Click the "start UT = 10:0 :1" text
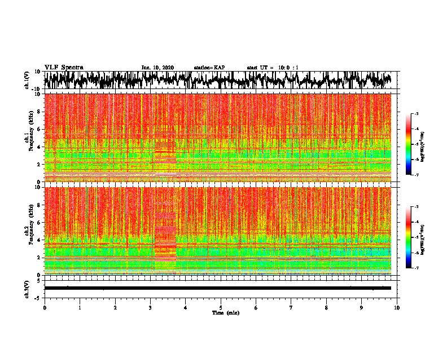This screenshot has width=447, height=345. click(x=273, y=68)
